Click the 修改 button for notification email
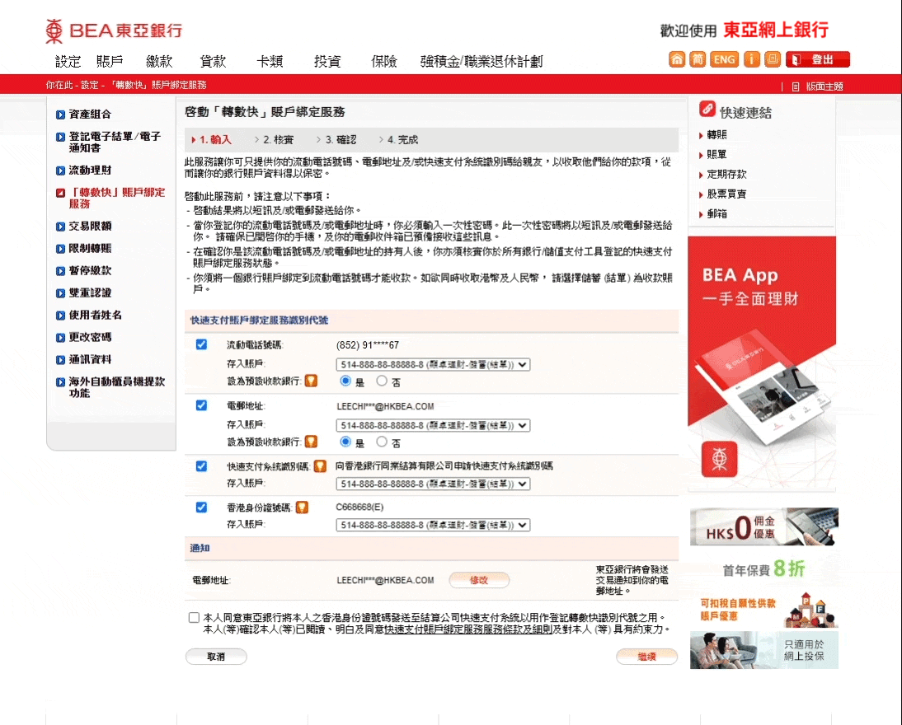 [478, 580]
